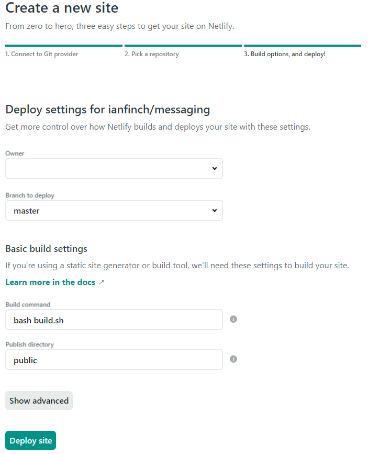Click the info icon beside Publish directory
Viewport: 368px width, 454px height.
[x=233, y=359]
